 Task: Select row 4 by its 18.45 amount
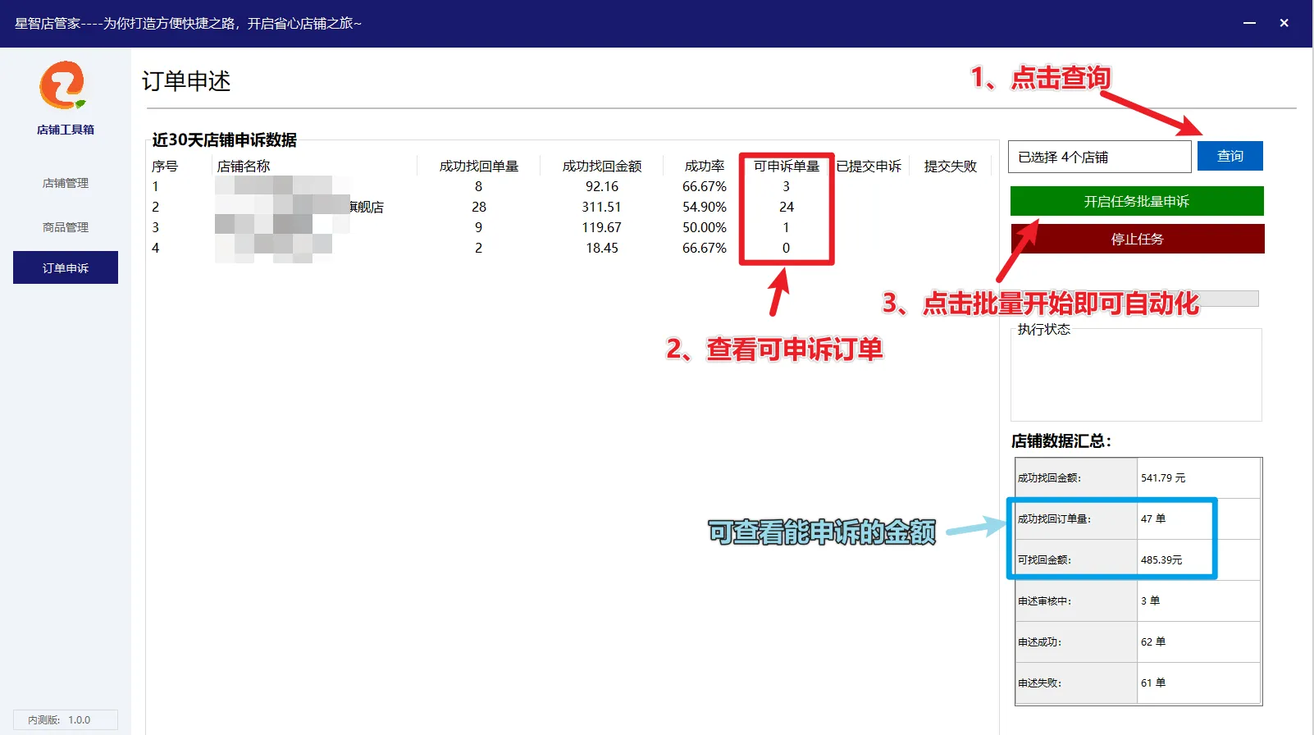(x=602, y=248)
